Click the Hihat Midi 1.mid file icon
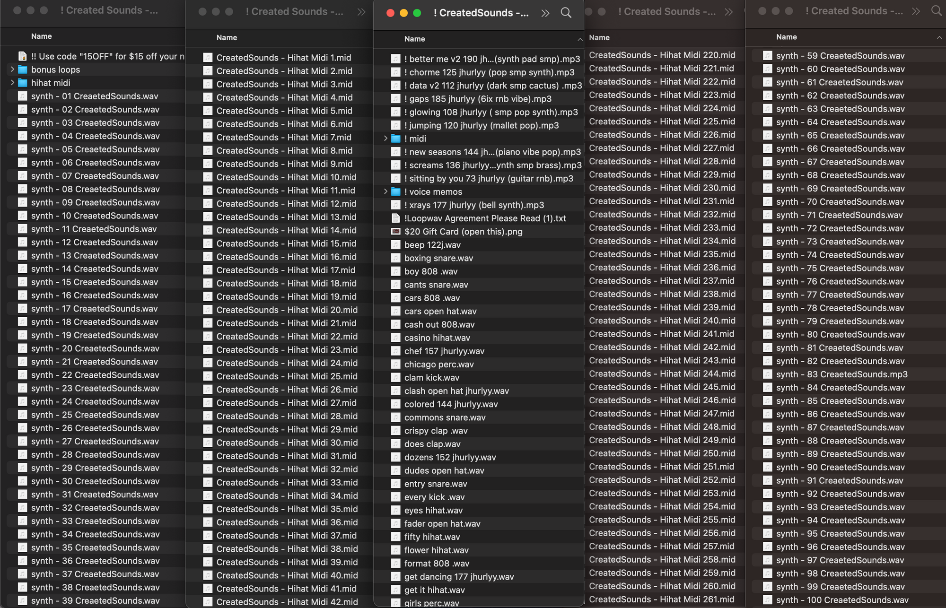 (x=208, y=58)
